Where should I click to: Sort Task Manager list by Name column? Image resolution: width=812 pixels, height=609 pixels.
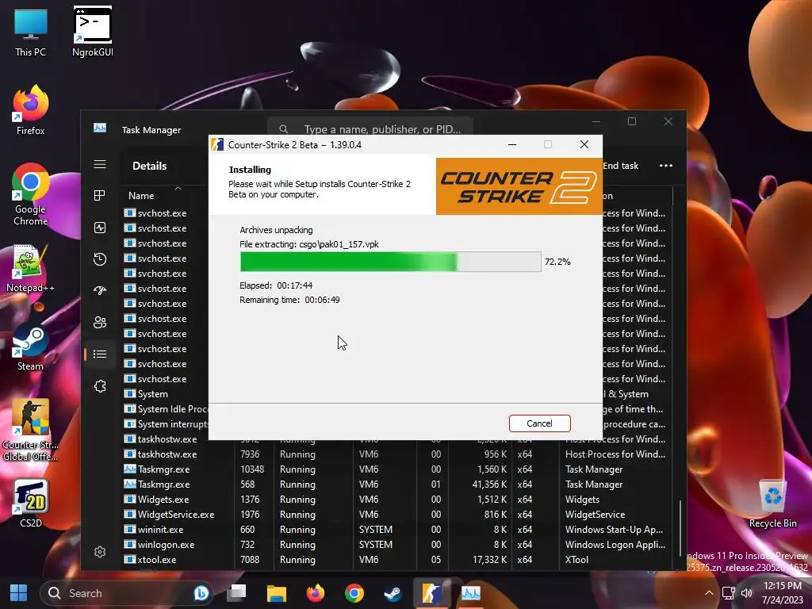(x=141, y=196)
